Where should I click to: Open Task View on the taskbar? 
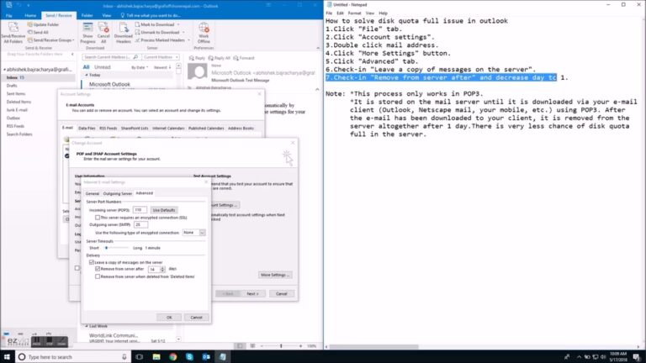(140, 357)
